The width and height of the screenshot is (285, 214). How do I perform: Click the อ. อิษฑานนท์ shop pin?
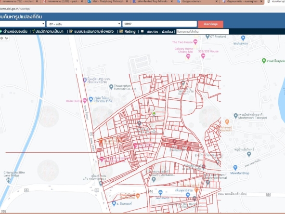(x=114, y=203)
